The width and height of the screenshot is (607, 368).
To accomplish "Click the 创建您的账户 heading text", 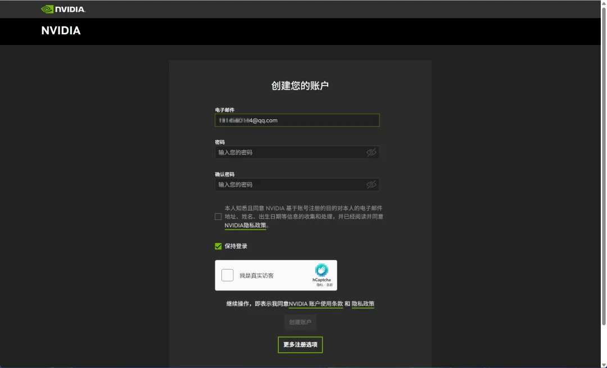I will (300, 86).
